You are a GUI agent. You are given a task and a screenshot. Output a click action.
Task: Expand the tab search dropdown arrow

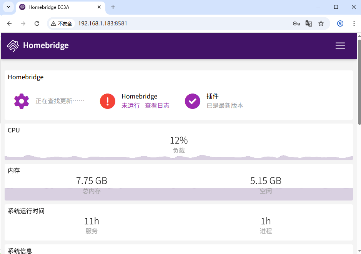(x=8, y=7)
